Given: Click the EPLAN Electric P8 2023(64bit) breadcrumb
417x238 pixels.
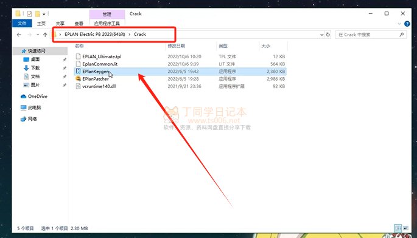Looking at the screenshot, I should (95, 34).
